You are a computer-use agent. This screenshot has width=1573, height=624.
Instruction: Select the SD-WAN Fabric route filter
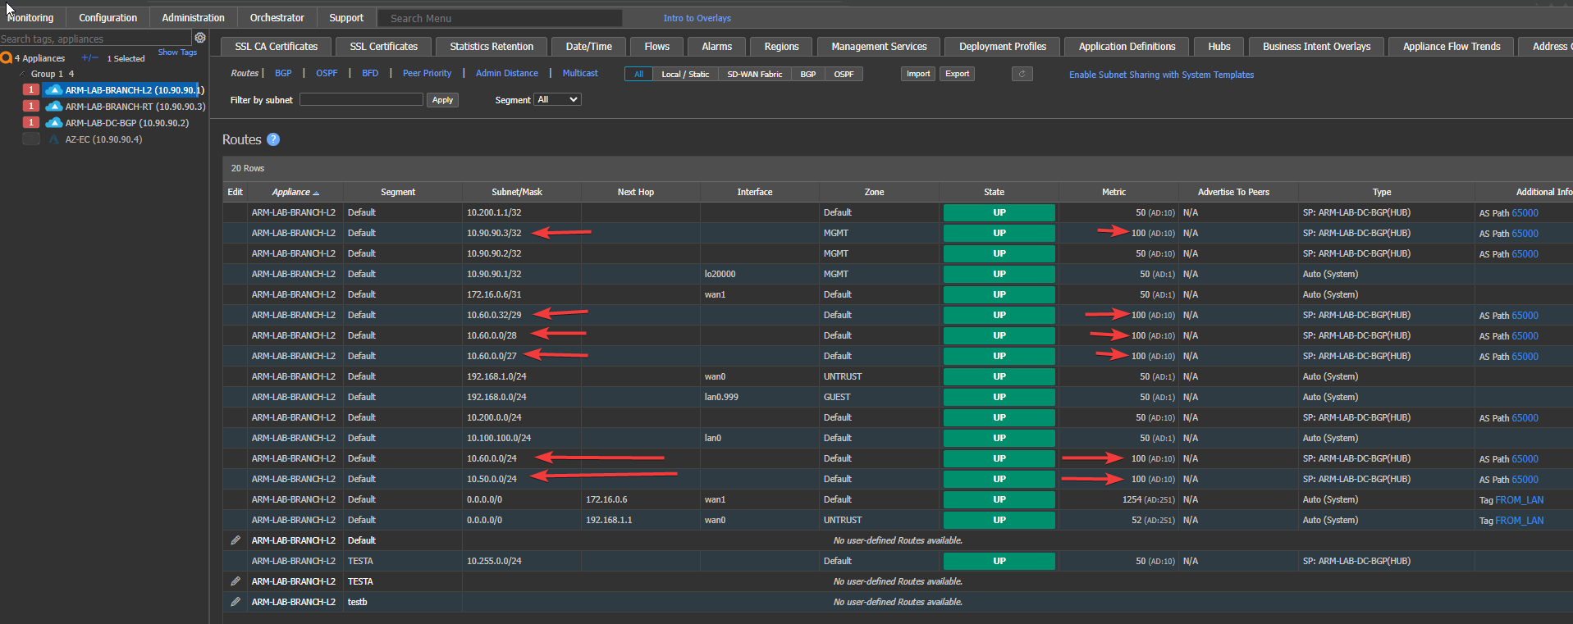coord(755,74)
